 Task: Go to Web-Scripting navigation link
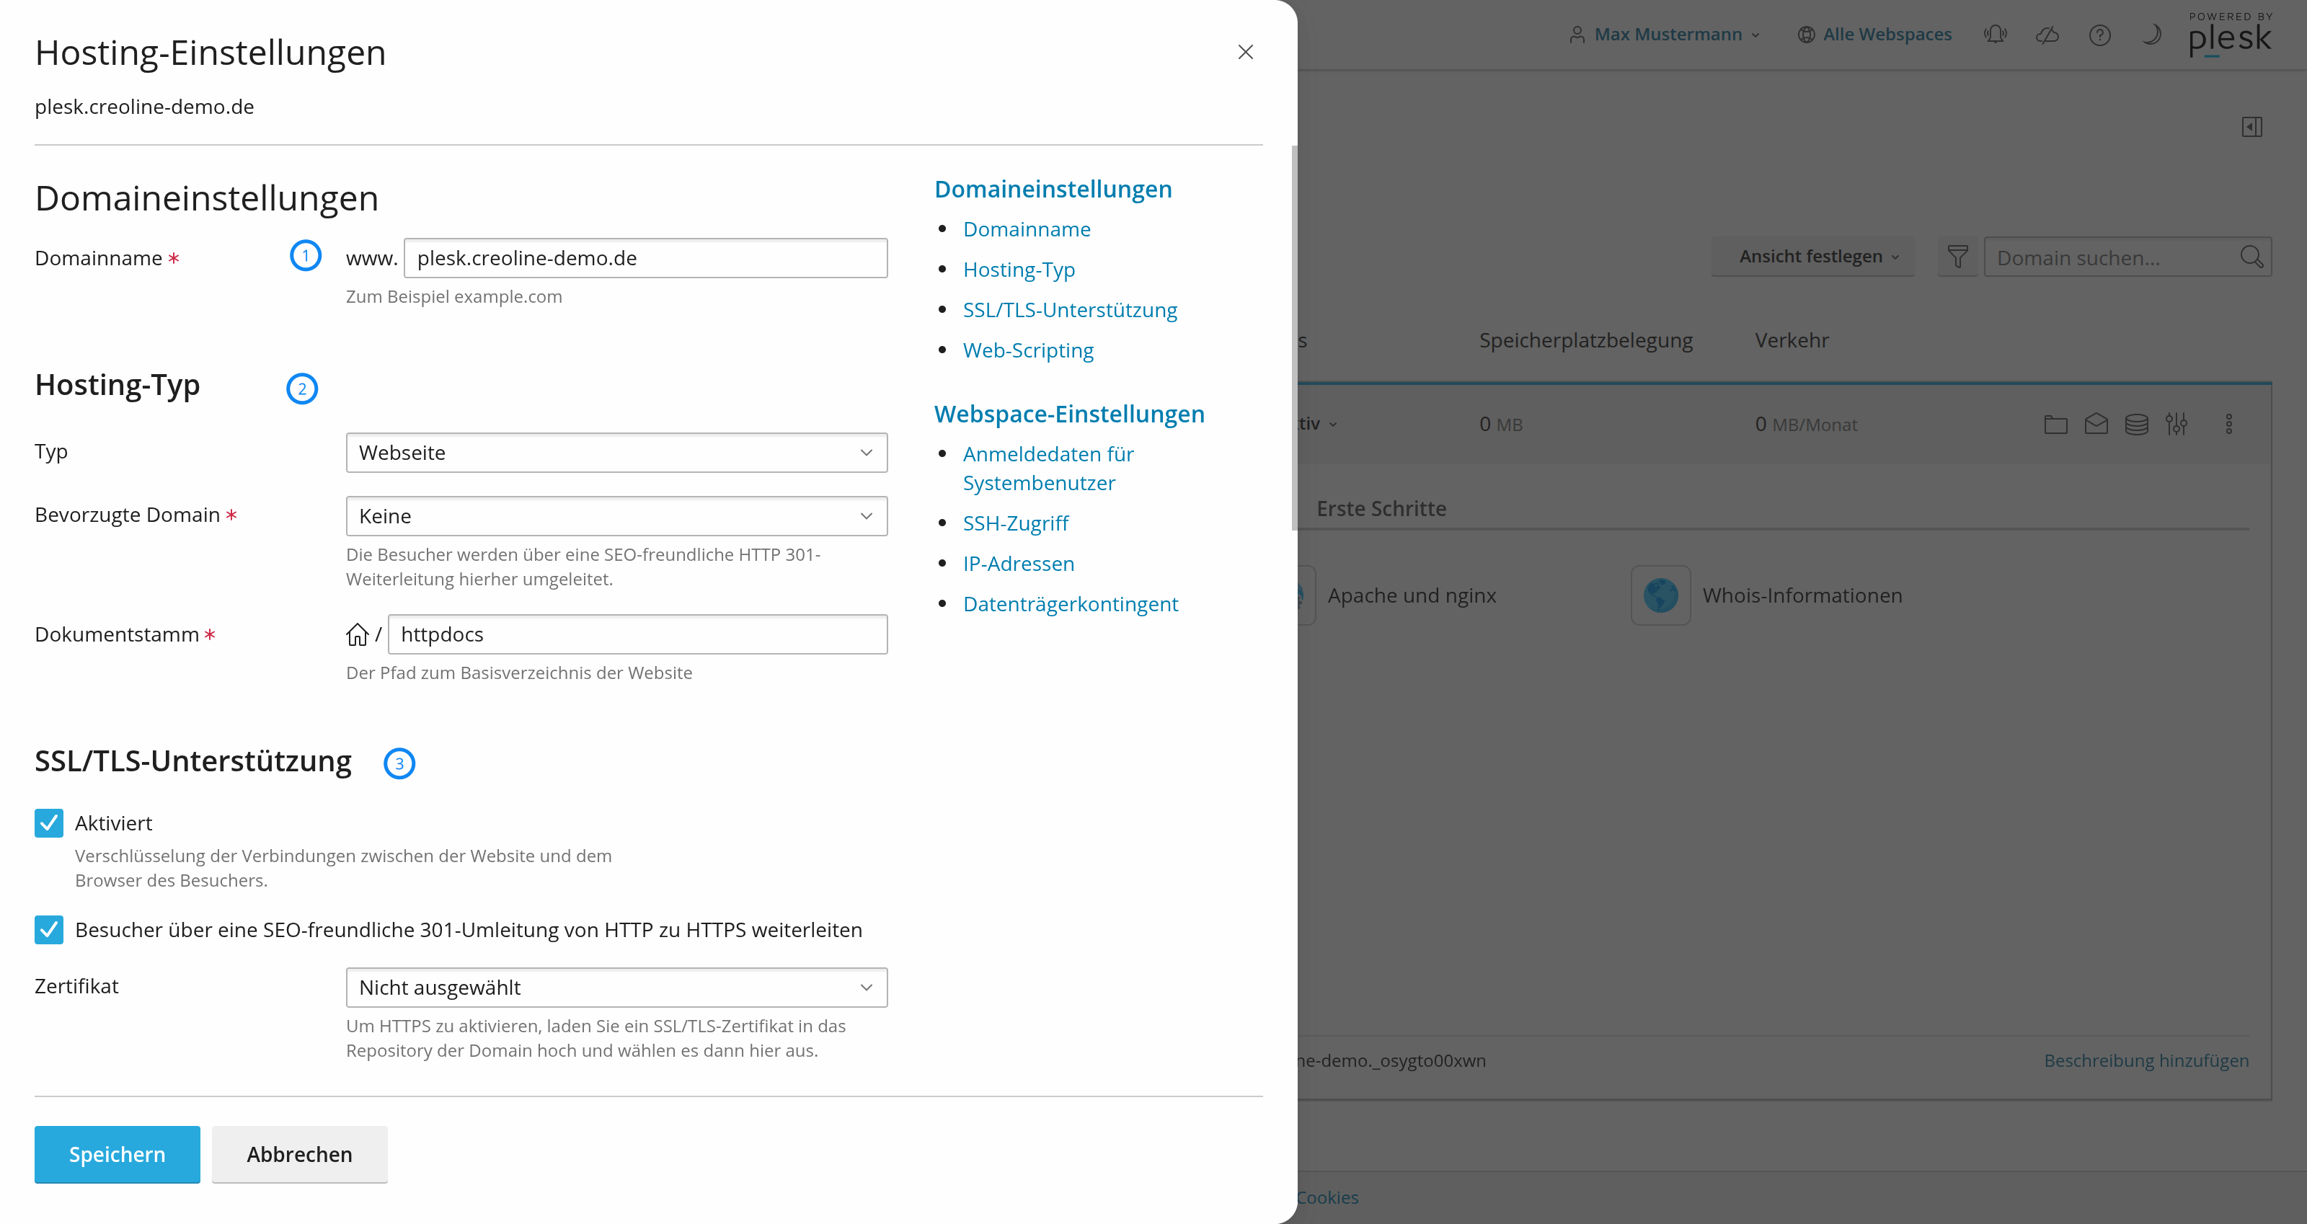click(x=1028, y=350)
